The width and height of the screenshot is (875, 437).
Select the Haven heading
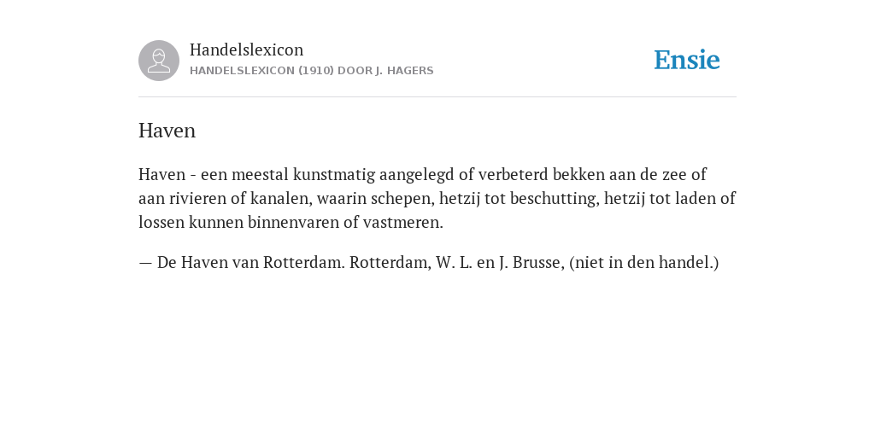(x=167, y=131)
